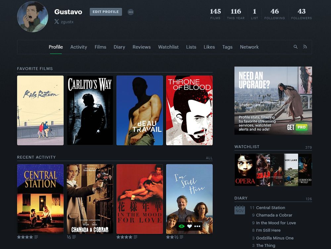Open the Kids Return favorite poster
The height and width of the screenshot is (249, 331).
[x=40, y=110]
